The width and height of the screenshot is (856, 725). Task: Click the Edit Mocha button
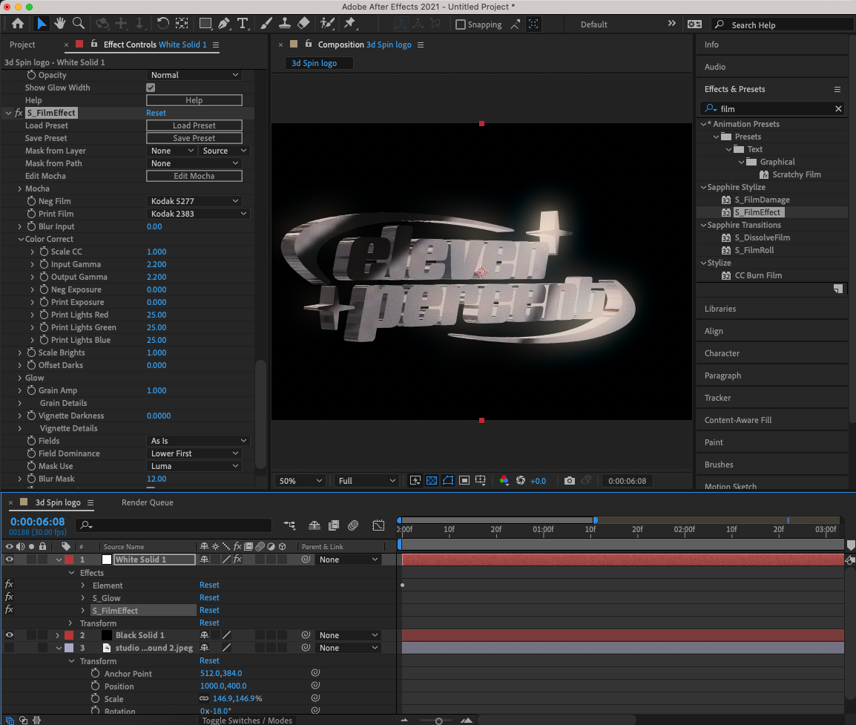(194, 176)
